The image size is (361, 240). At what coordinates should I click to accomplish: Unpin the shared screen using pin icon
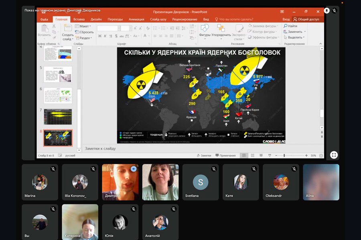point(327,11)
